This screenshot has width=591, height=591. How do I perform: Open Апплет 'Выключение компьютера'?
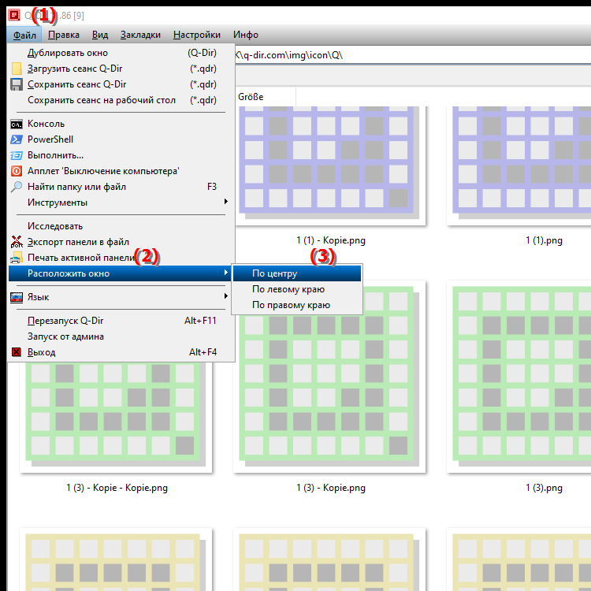[121, 171]
